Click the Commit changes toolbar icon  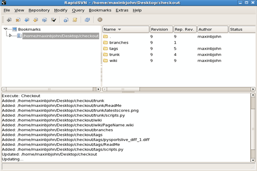[36, 20]
